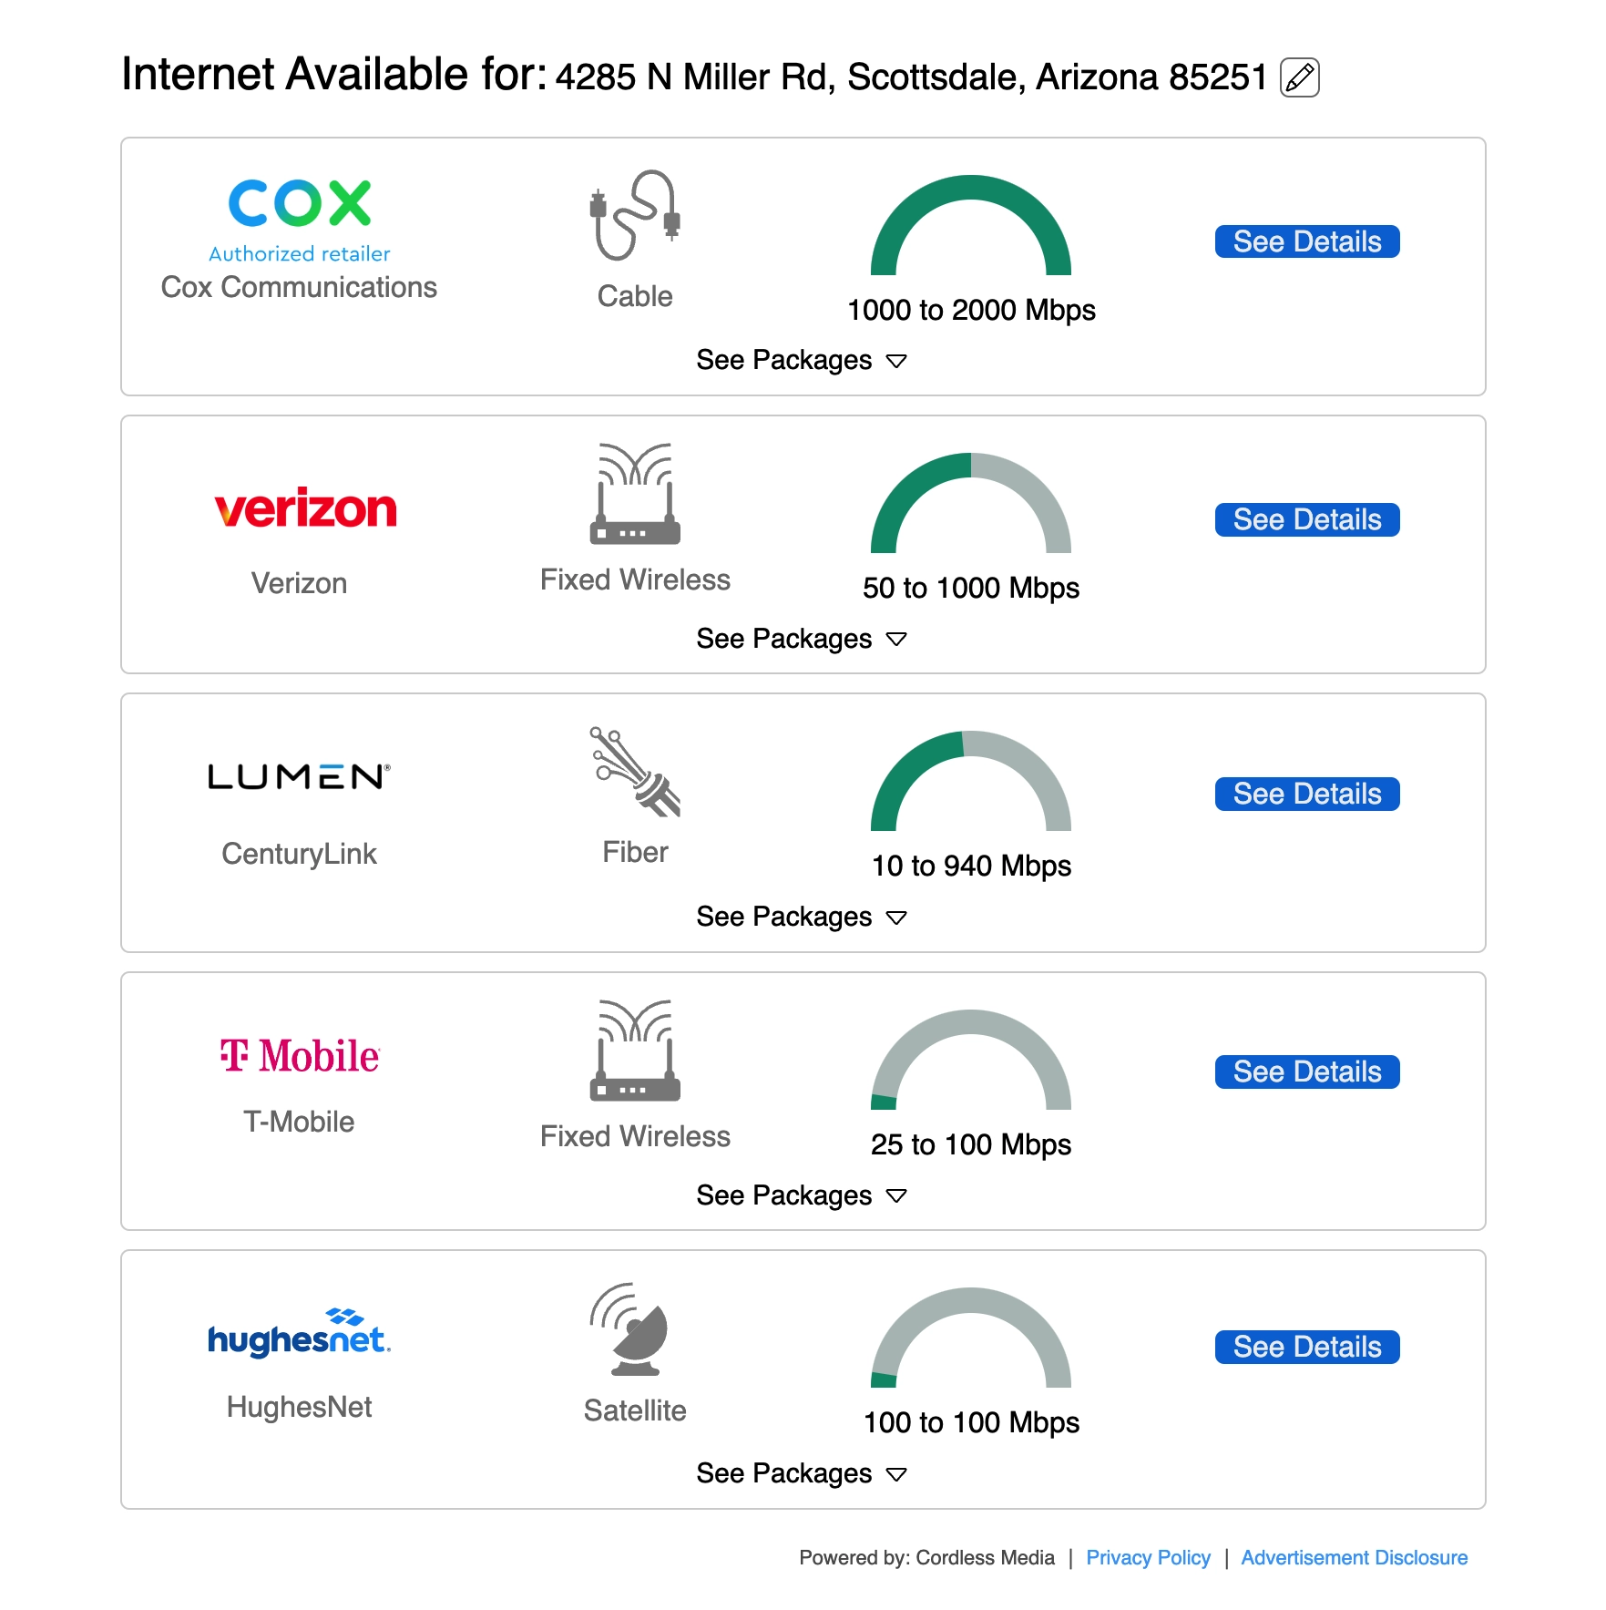Open the Advertisement Disclosure link
The height and width of the screenshot is (1610, 1606).
1354,1558
